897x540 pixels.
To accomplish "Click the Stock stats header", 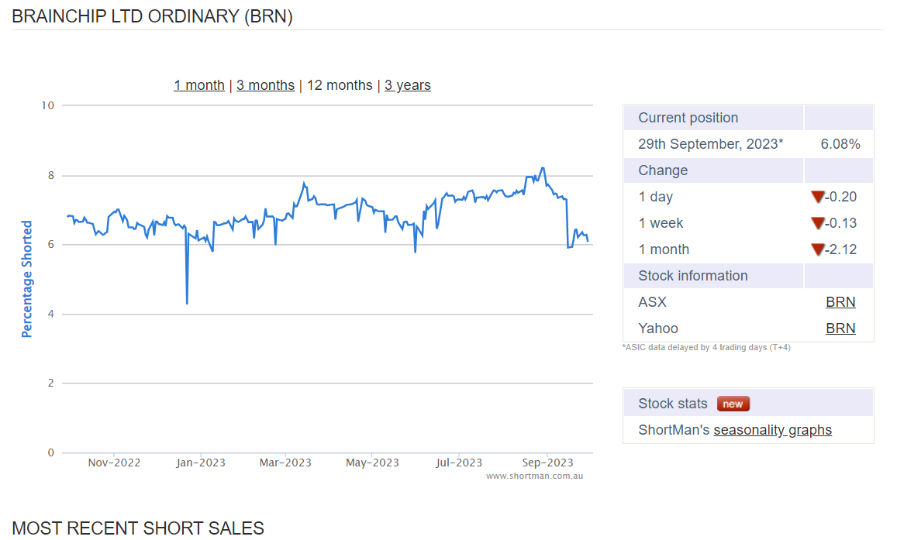I will pos(673,404).
